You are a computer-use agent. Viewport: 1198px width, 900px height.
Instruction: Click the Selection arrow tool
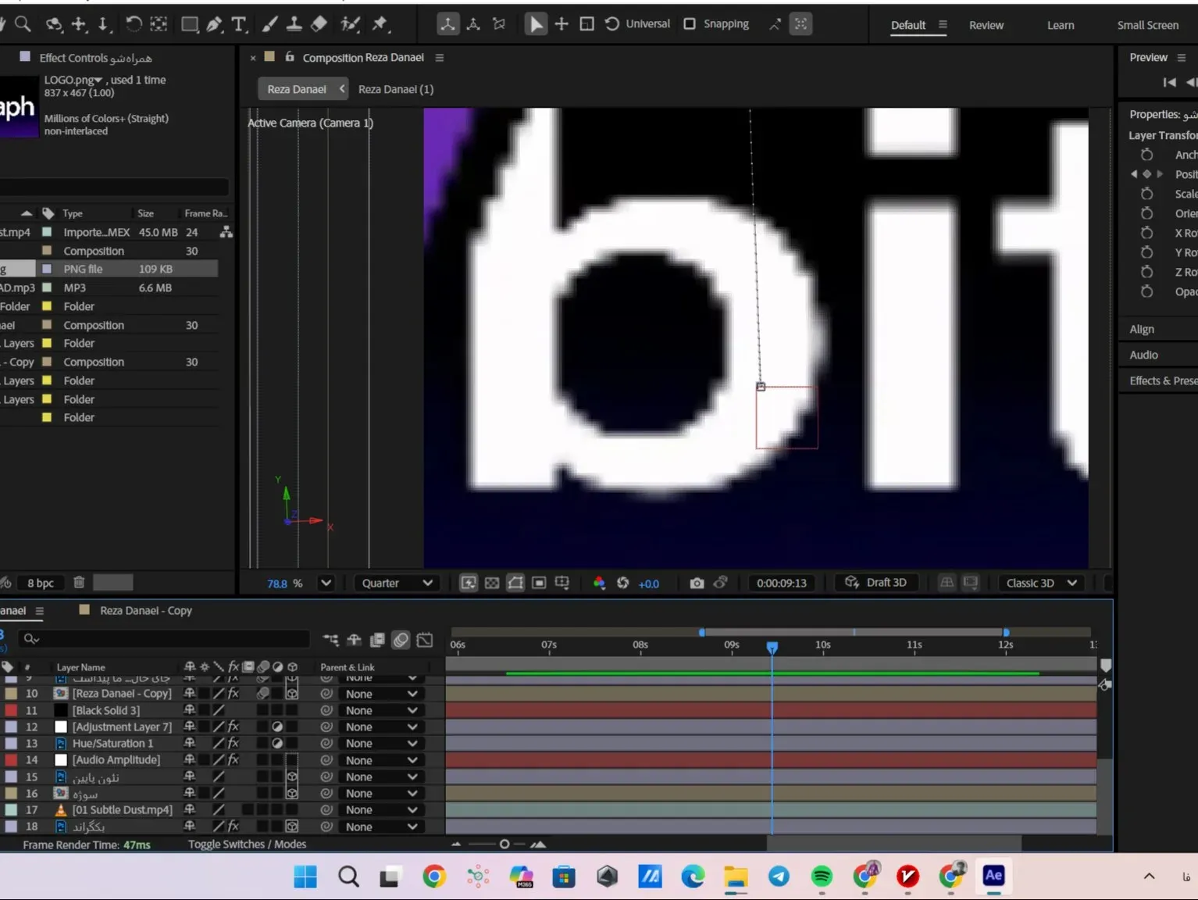click(x=536, y=24)
